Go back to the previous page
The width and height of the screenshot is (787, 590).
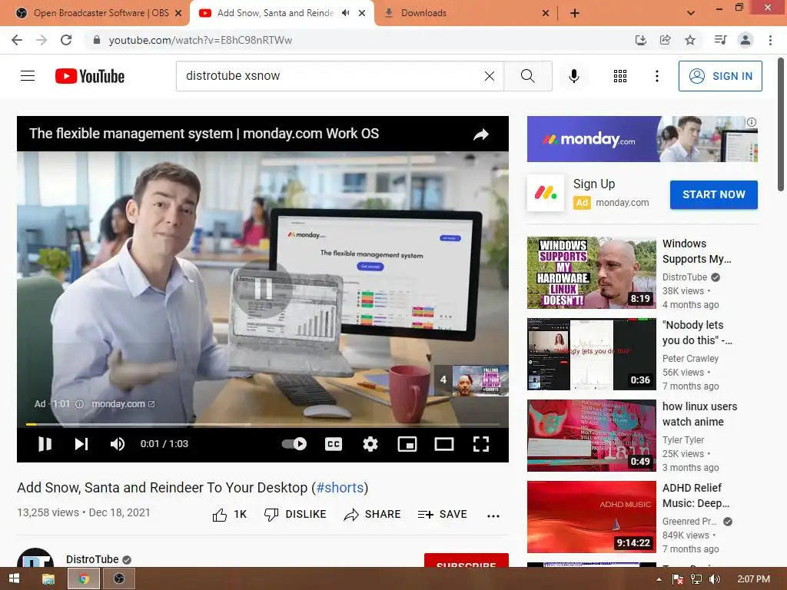[17, 40]
